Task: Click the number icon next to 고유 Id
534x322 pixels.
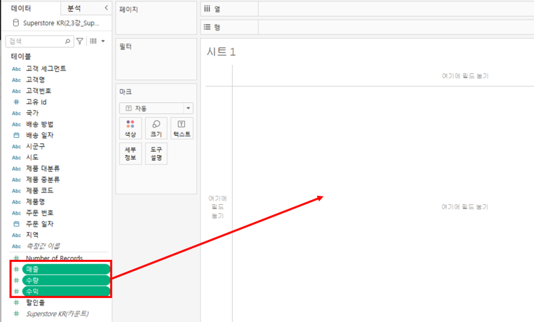Action: tap(16, 102)
